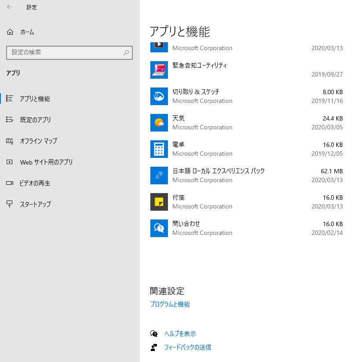Click the フィードバックの送信 person icon
Screen dimensions: 353x362
tap(154, 347)
